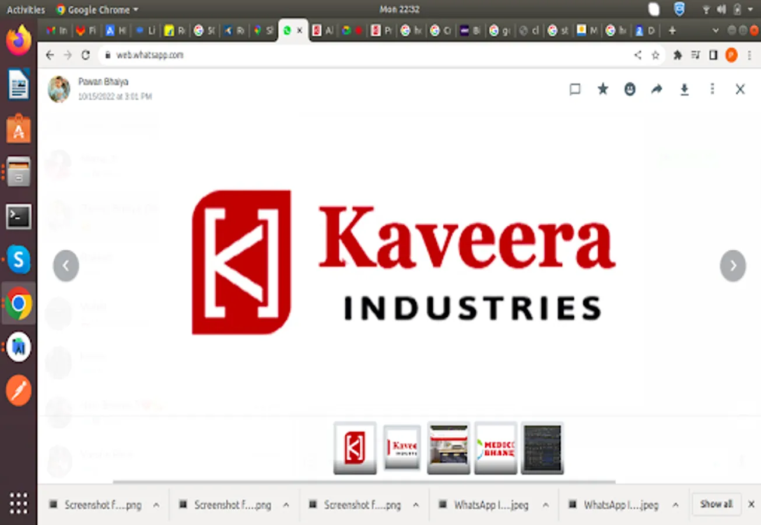
Task: Go back in Chrome
Action: click(50, 55)
